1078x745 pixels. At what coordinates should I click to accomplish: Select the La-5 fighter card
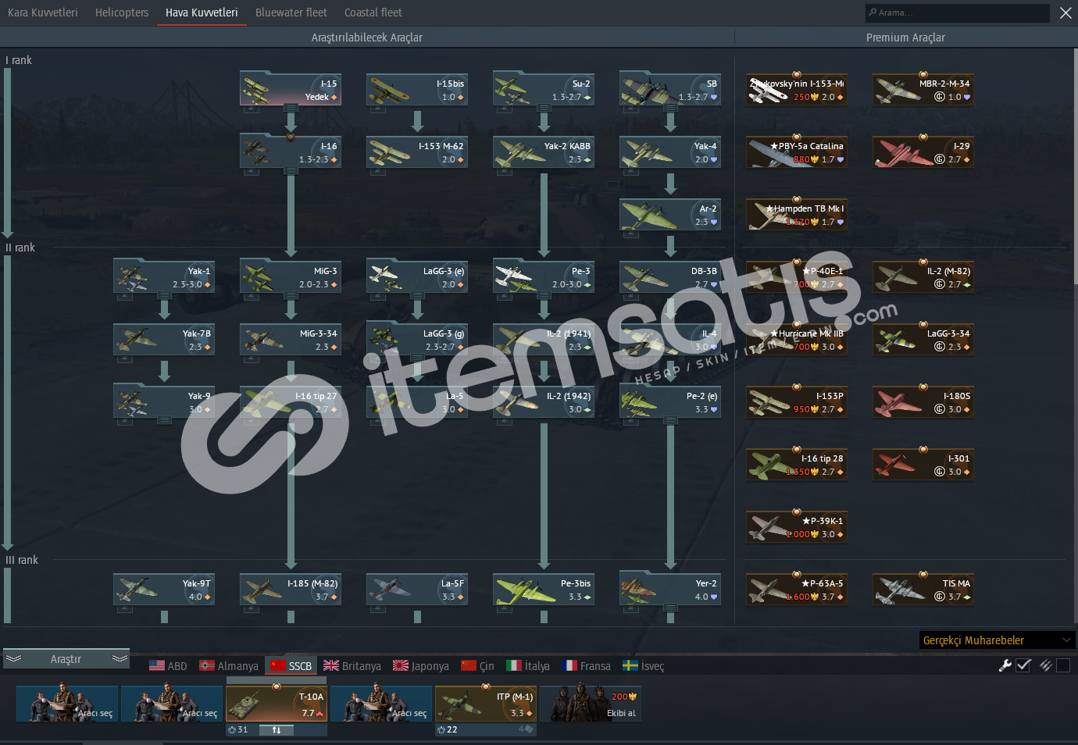[x=417, y=403]
